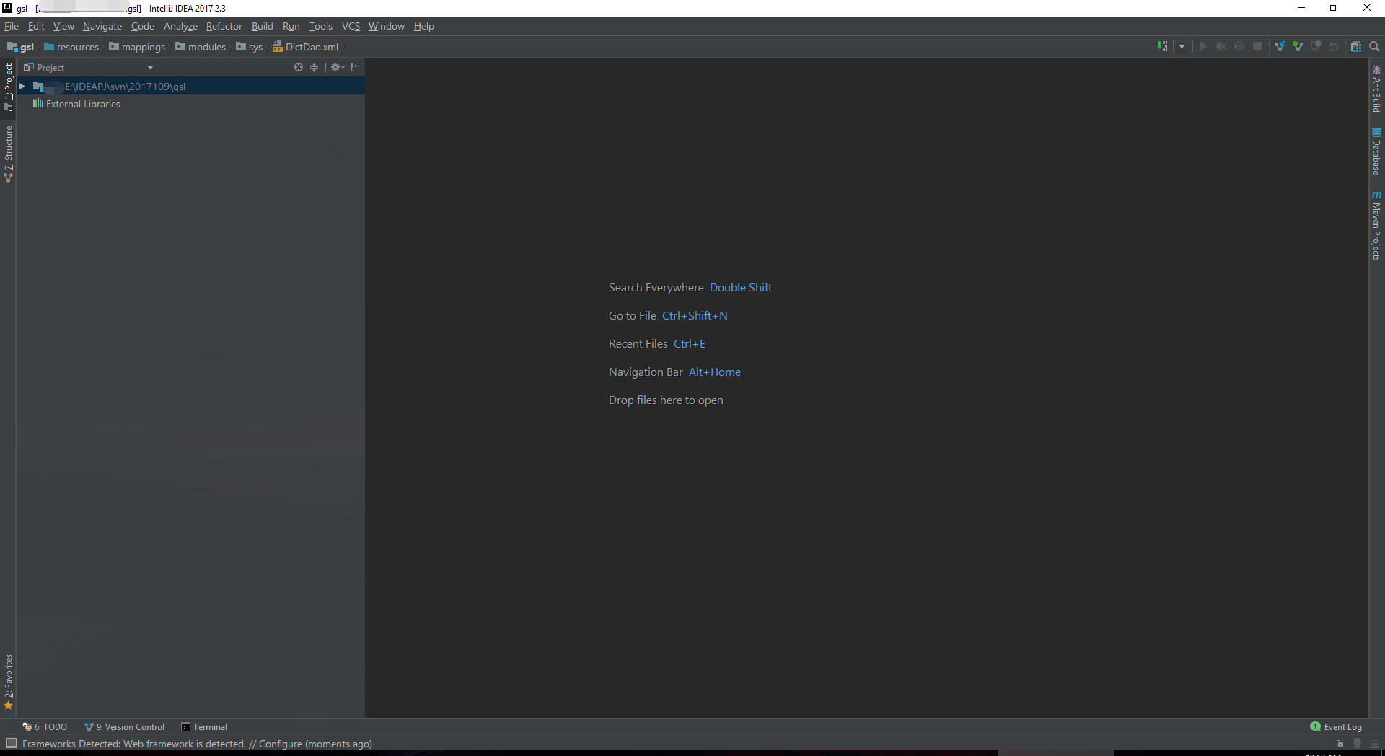Image resolution: width=1385 pixels, height=756 pixels.
Task: Click the Run play icon
Action: pyautogui.click(x=1202, y=46)
